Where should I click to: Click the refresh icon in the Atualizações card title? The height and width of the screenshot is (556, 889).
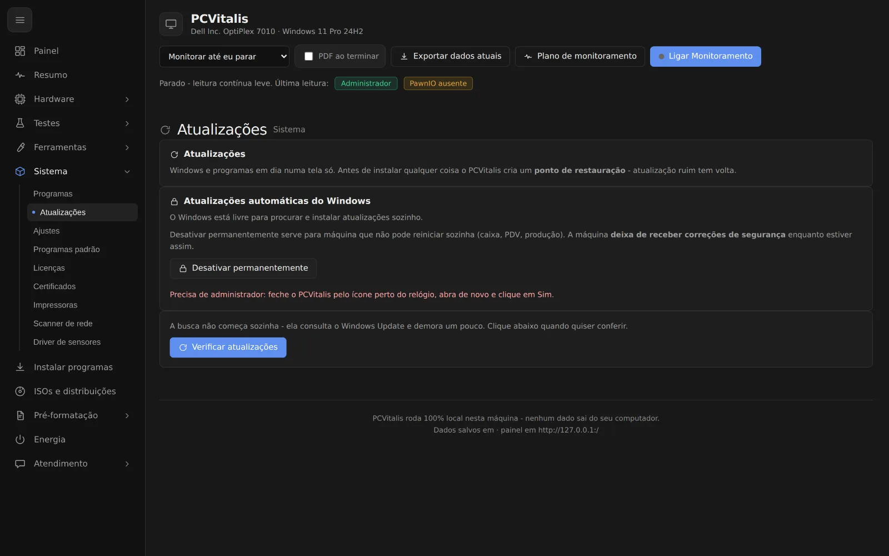[174, 155]
